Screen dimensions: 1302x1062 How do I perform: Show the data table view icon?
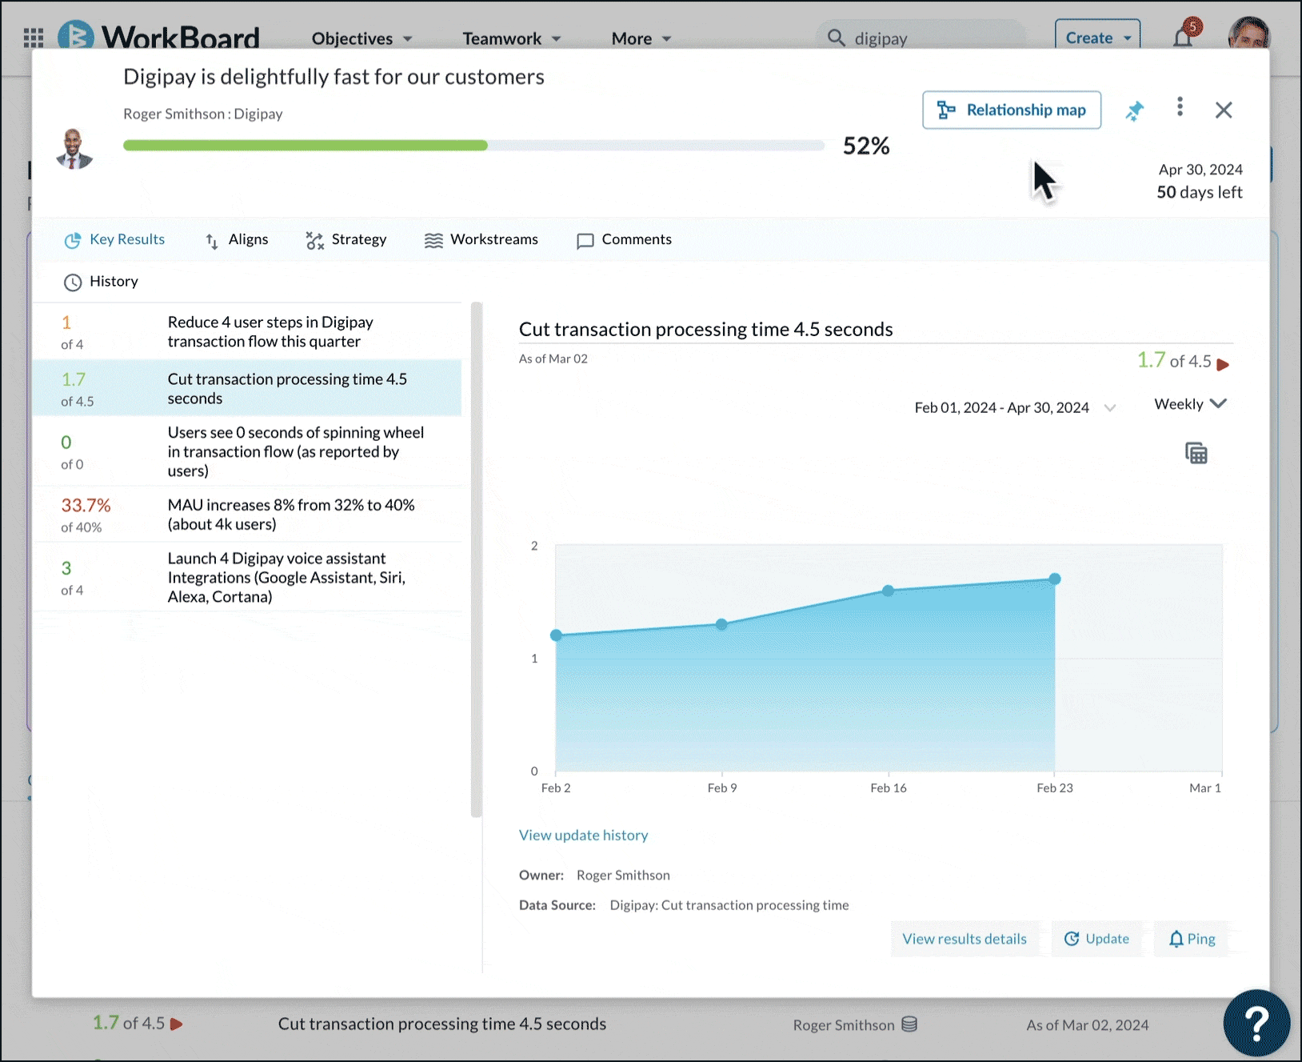(1196, 453)
